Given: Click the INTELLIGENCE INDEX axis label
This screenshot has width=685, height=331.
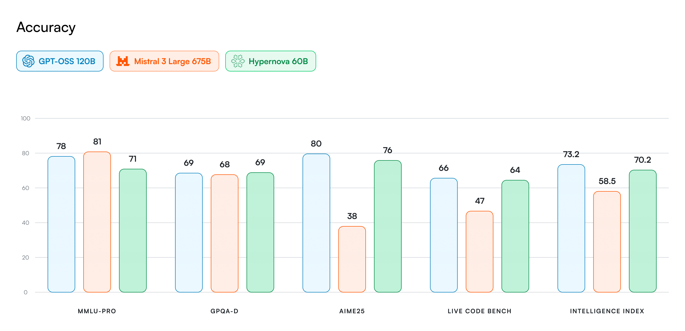Looking at the screenshot, I should pyautogui.click(x=607, y=311).
